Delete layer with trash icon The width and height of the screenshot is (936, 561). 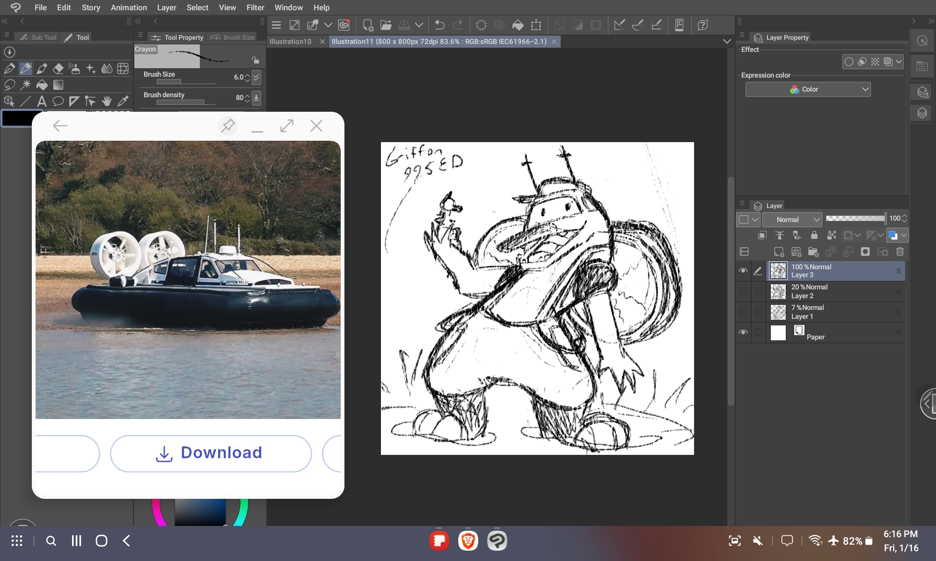pos(899,252)
